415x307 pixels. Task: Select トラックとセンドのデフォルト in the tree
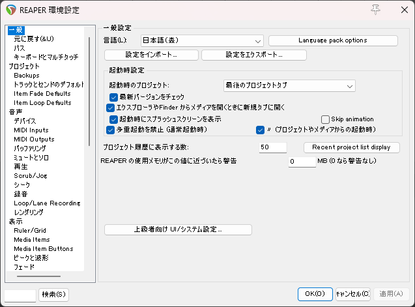[x=49, y=85]
